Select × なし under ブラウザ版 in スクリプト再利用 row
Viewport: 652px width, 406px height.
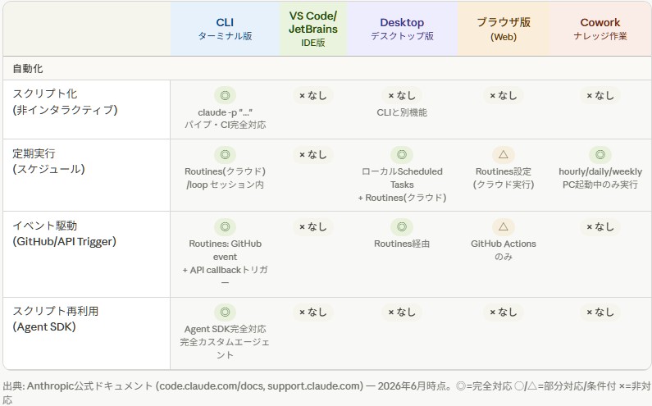[503, 312]
